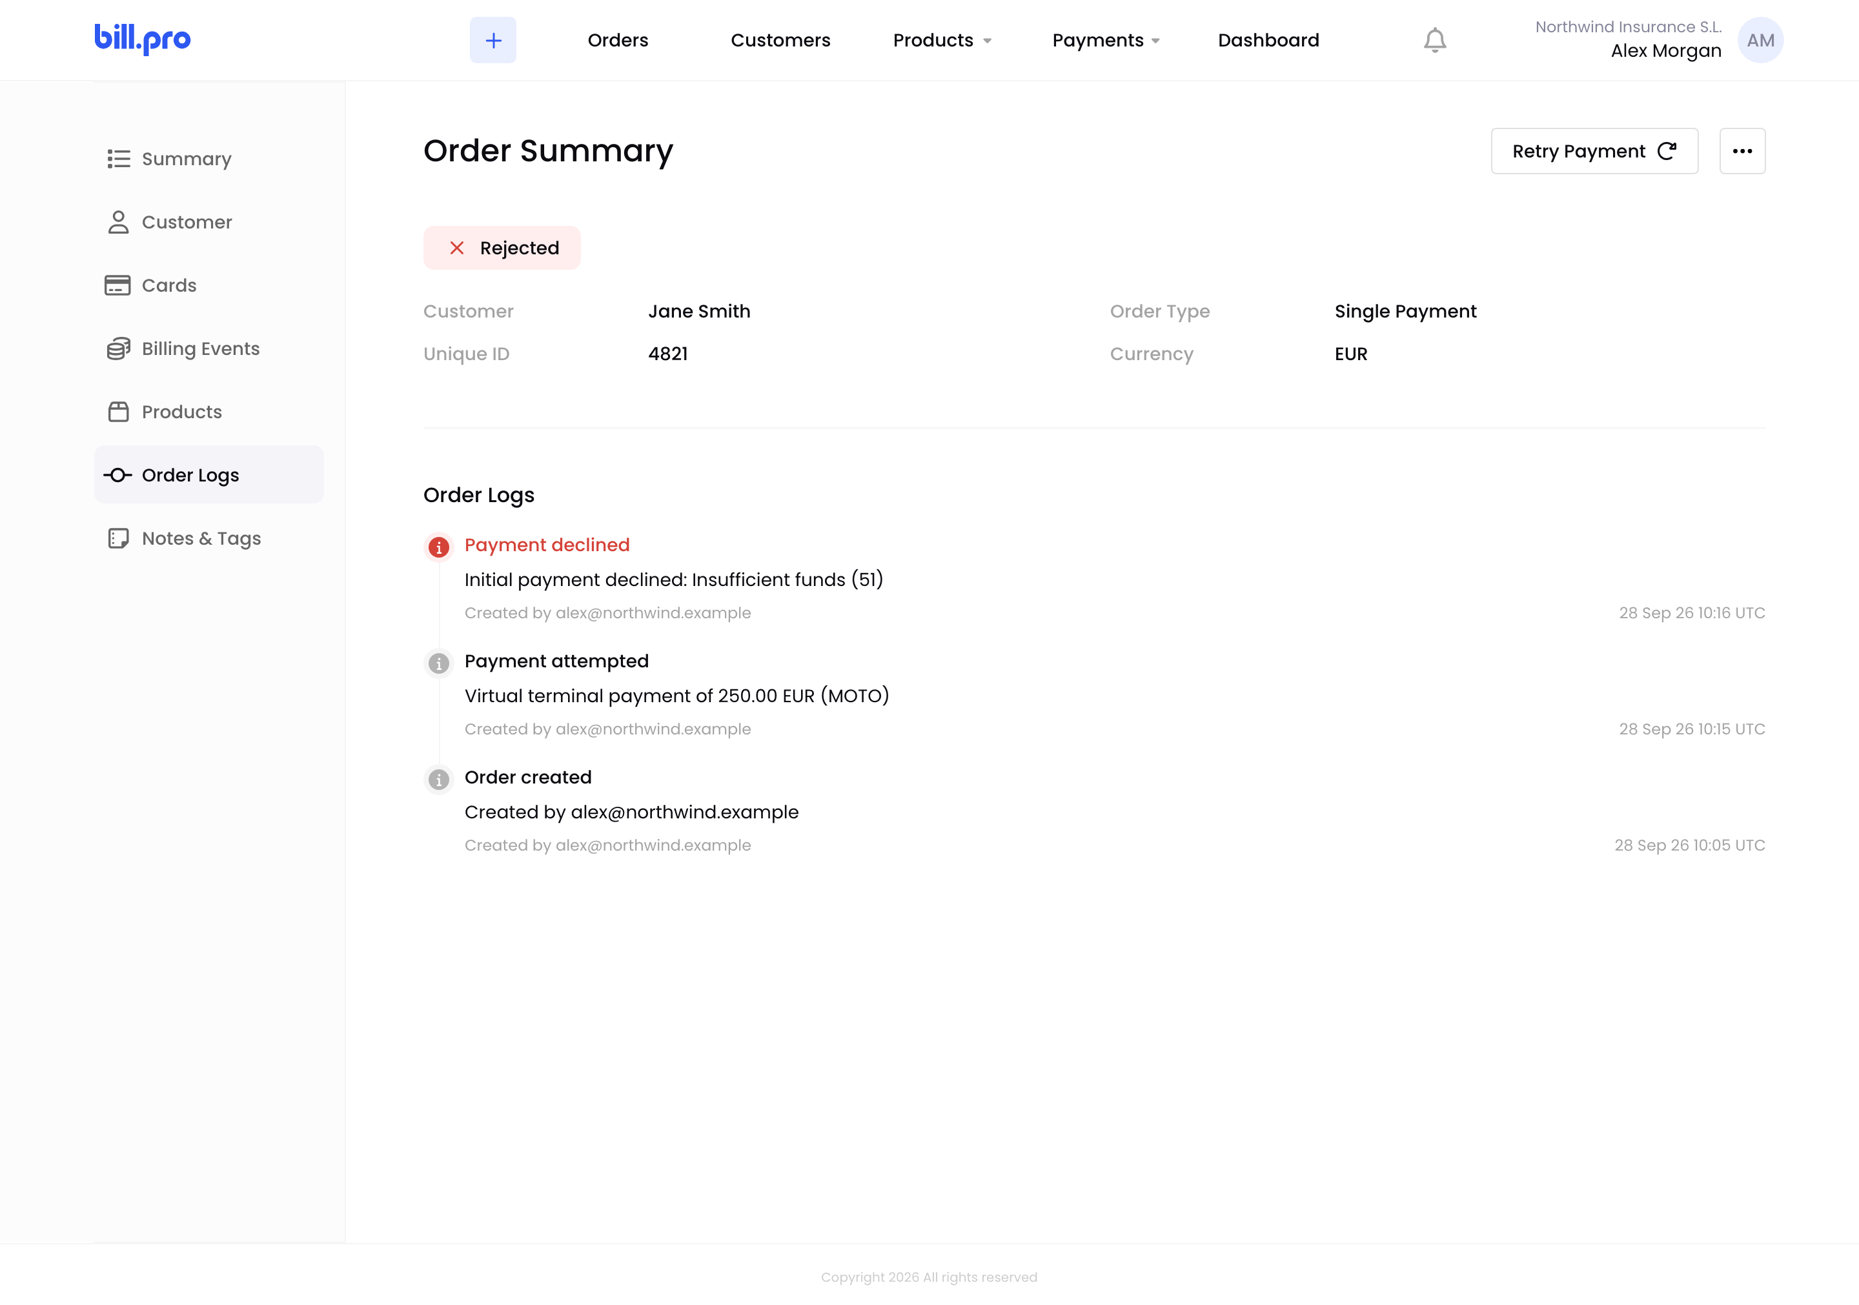Viewport: 1859px width, 1305px height.
Task: Click customer name Jane Smith
Action: tap(699, 311)
